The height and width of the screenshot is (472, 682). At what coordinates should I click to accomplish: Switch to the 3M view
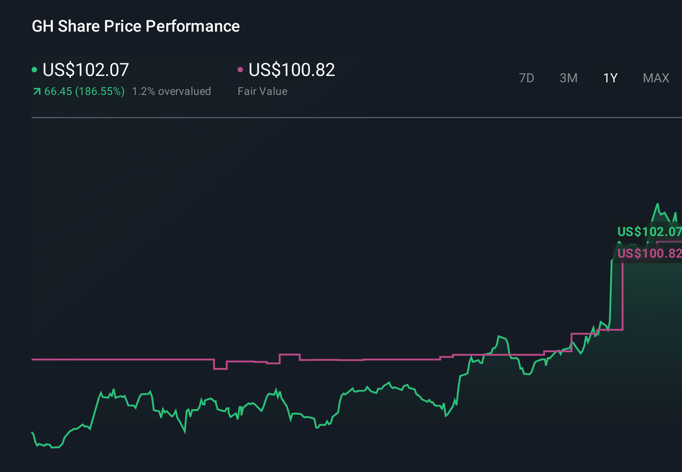pyautogui.click(x=568, y=78)
